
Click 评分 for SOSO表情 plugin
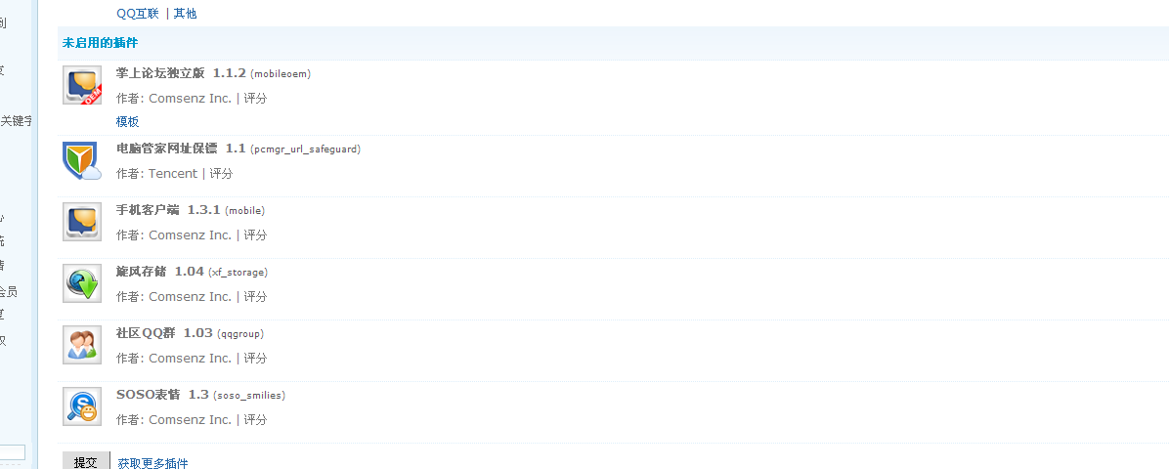pos(255,420)
